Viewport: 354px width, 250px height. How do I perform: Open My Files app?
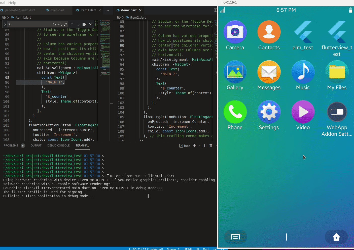(x=337, y=72)
